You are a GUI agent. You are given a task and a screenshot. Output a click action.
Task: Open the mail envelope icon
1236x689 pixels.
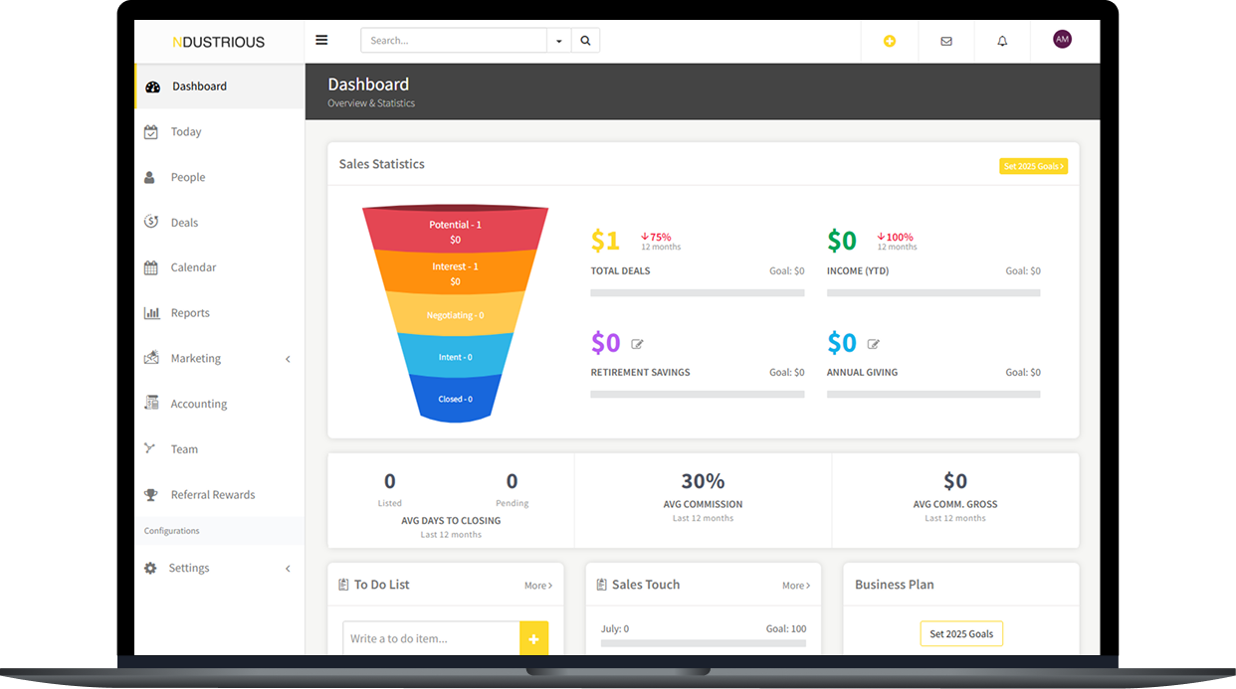[x=945, y=41]
